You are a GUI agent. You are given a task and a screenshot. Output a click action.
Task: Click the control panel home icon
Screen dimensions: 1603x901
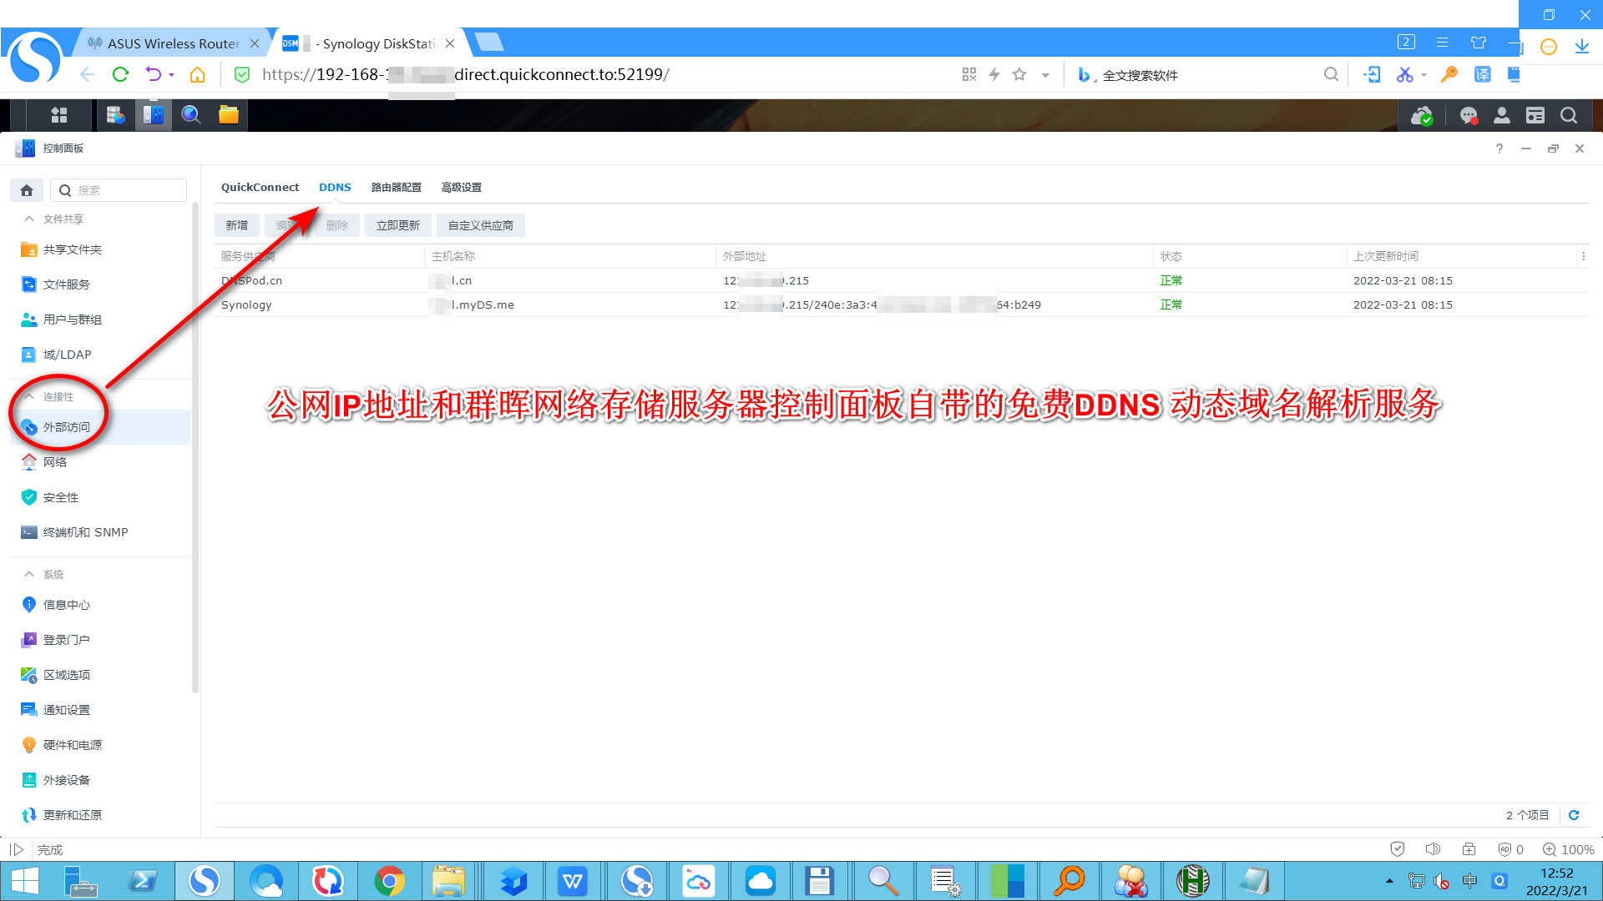[27, 190]
